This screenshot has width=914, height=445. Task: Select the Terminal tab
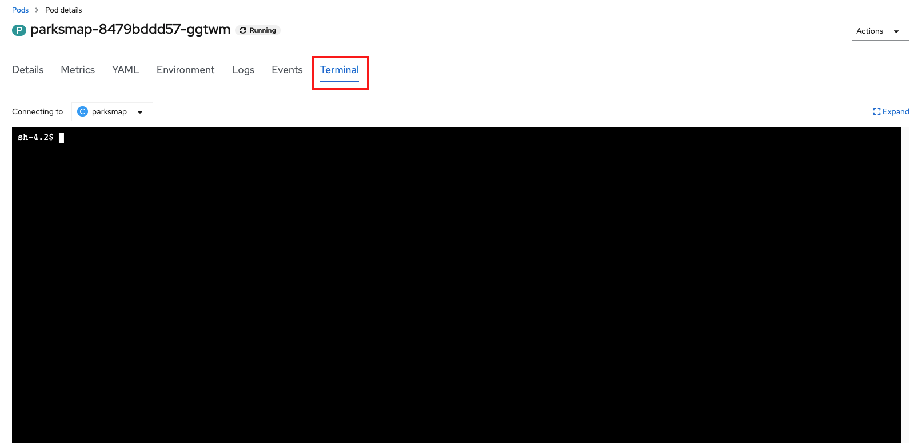click(340, 70)
